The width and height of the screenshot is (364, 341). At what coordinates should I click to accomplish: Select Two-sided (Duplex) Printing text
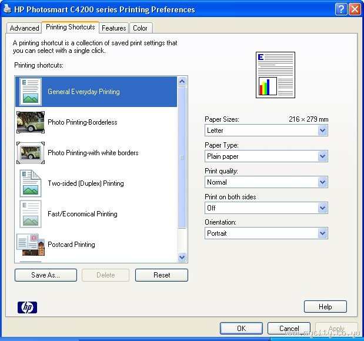point(86,183)
